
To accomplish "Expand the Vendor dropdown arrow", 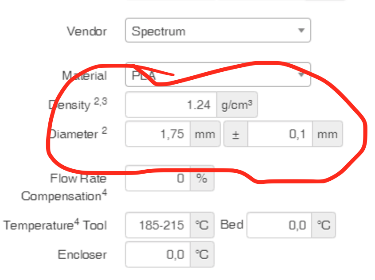I will click(x=301, y=31).
